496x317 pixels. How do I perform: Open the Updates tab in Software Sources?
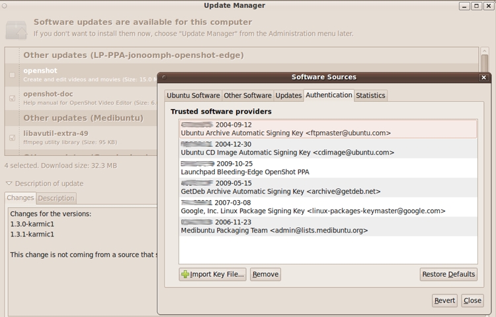pos(288,95)
